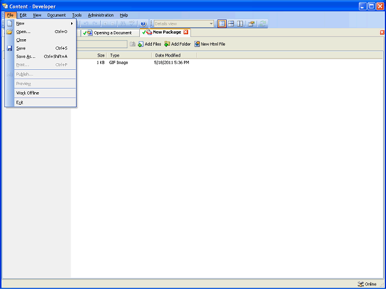This screenshot has height=289, width=386.
Task: Click the Redo toolbar icon
Action: tap(95, 24)
